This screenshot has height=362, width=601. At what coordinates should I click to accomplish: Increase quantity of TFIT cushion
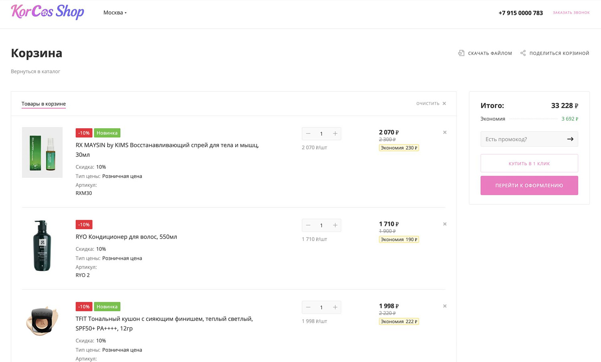(335, 307)
